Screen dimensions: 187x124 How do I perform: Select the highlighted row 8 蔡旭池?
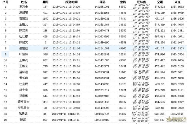(x=94, y=48)
